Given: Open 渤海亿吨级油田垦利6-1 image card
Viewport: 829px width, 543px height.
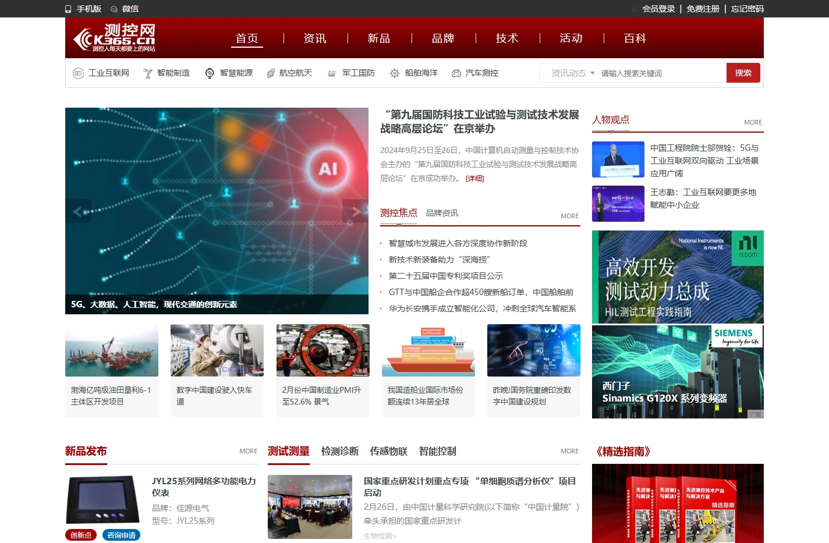Looking at the screenshot, I should tap(112, 371).
